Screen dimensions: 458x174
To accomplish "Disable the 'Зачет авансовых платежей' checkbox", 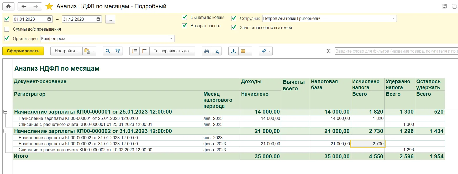I will click(234, 27).
